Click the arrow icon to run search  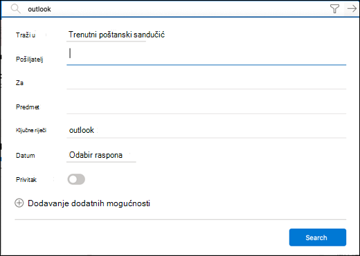(352, 9)
